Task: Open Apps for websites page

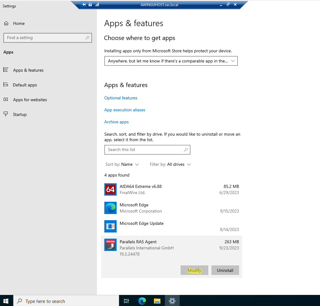Action: (30, 100)
